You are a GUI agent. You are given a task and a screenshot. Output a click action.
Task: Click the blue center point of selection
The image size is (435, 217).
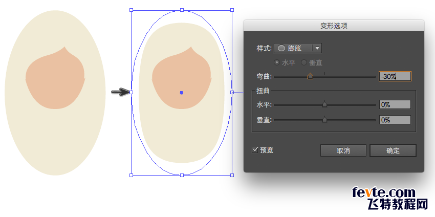(x=182, y=93)
